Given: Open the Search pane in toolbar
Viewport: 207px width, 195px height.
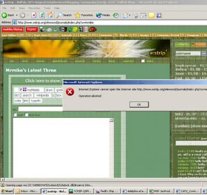Looking at the screenshot, I should [64, 15].
